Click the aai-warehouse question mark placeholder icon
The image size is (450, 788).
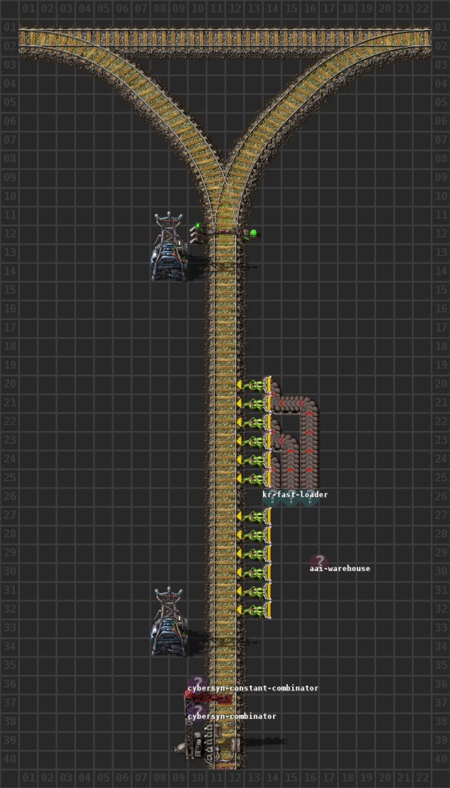(319, 561)
